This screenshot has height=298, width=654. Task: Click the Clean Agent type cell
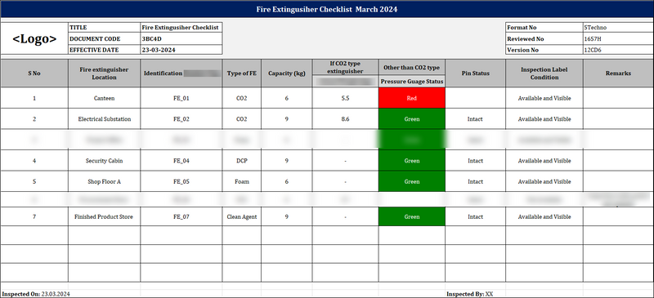[242, 216]
